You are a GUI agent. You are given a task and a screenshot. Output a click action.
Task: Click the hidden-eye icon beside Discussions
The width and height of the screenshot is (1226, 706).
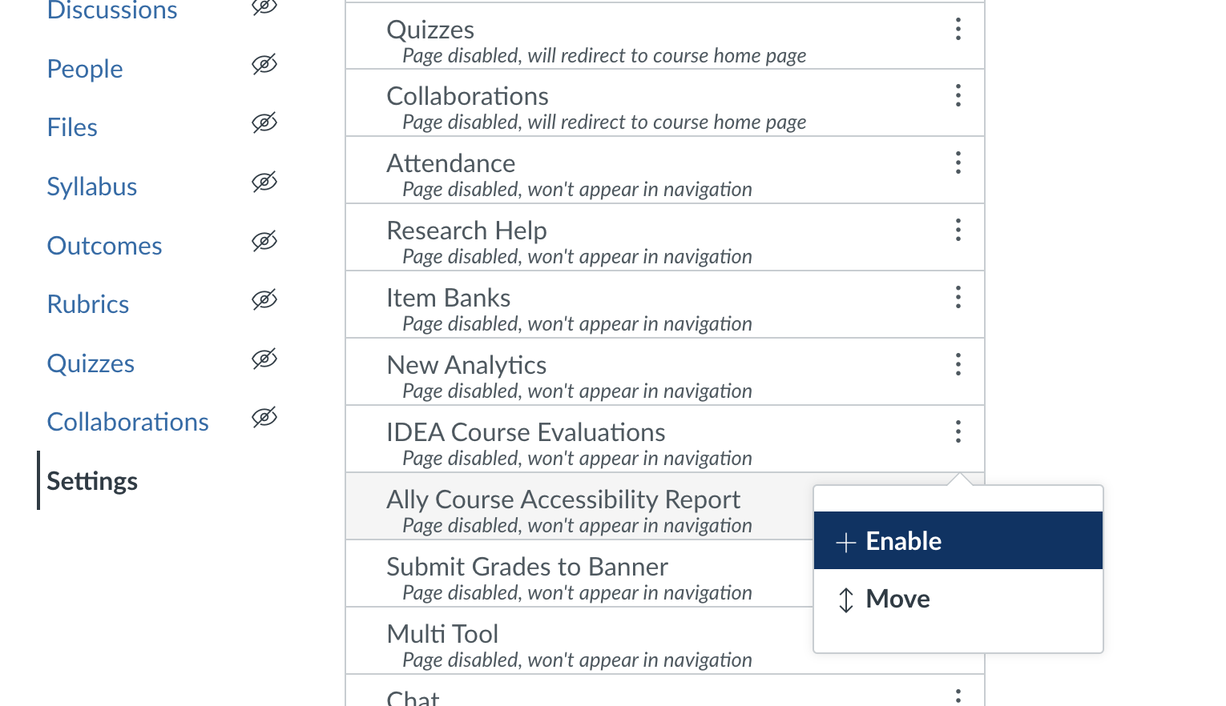pyautogui.click(x=264, y=6)
